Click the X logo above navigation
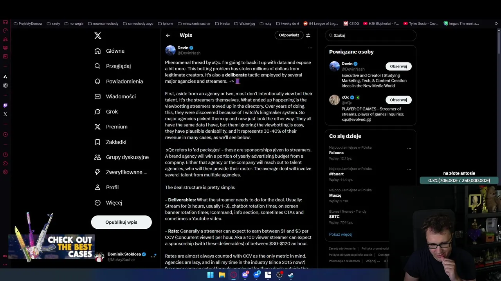The height and width of the screenshot is (281, 501). 98,36
